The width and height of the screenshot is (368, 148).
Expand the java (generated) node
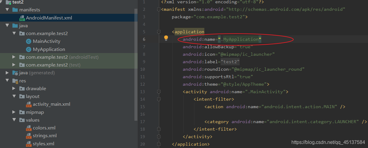pos(7,73)
